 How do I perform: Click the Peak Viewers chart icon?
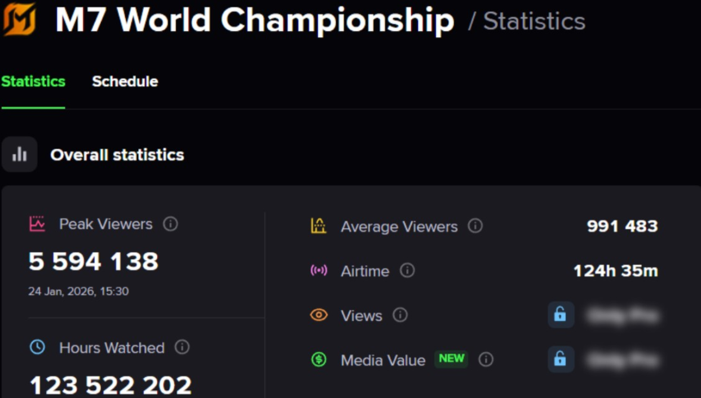37,224
